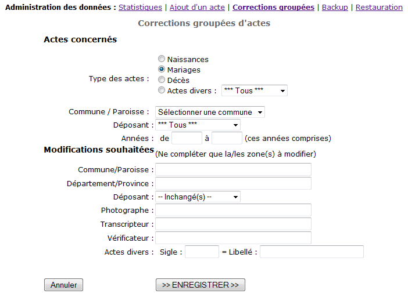Open the Actes divers type dropdown

[254, 90]
